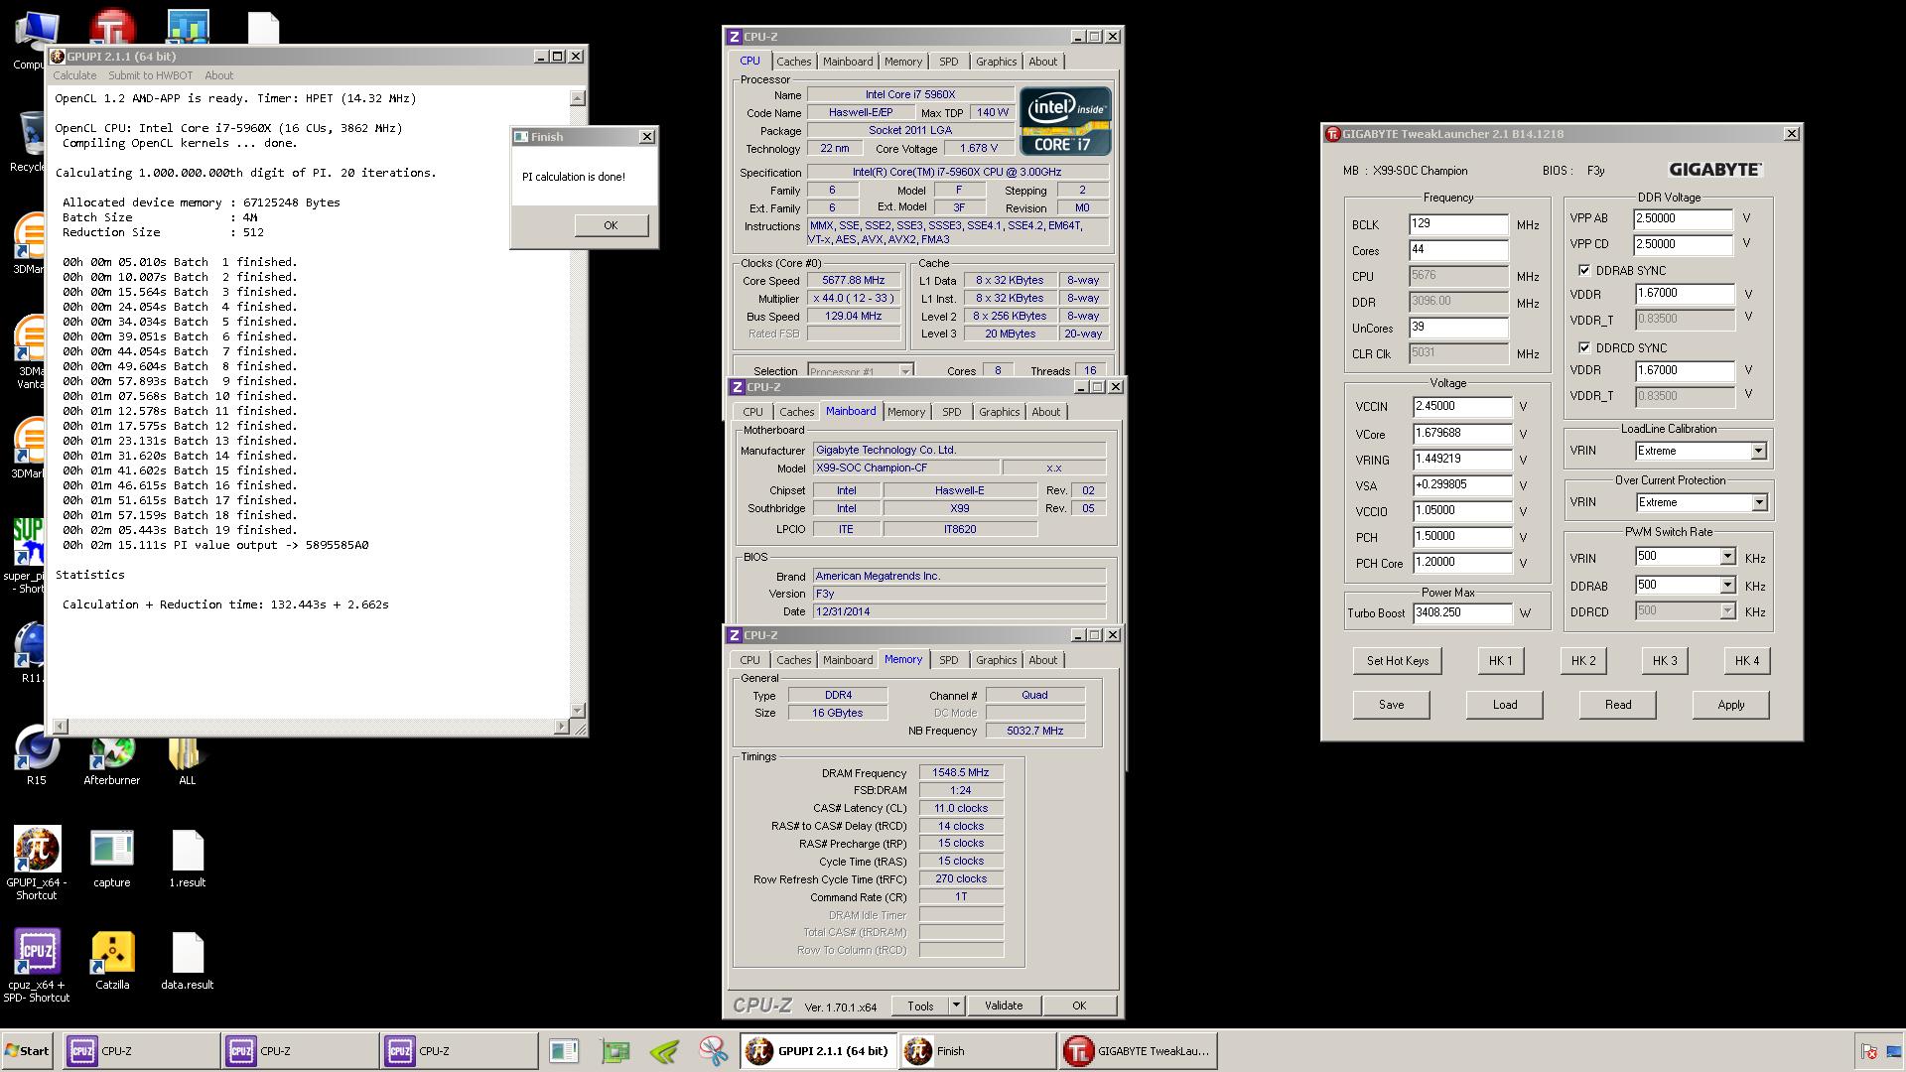Open R15 desktop shortcut

(x=36, y=756)
